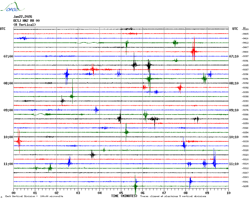Click the 05 minute tick label
The width and height of the screenshot is (250, 200).
[x=121, y=193]
